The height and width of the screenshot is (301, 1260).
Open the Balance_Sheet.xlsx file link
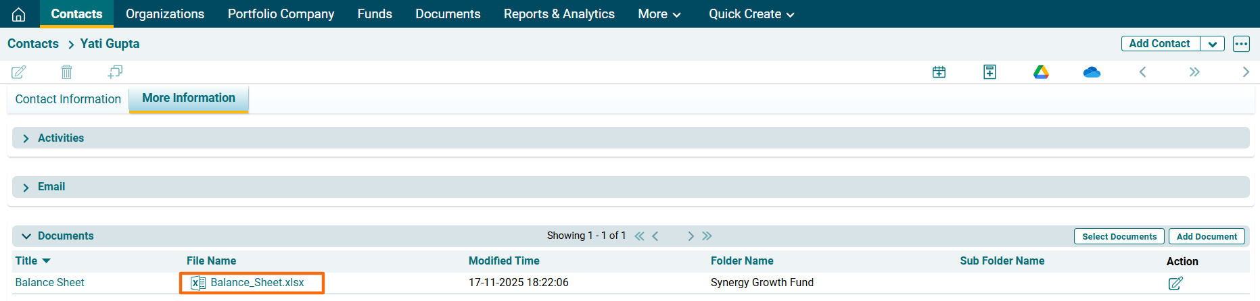tap(257, 283)
